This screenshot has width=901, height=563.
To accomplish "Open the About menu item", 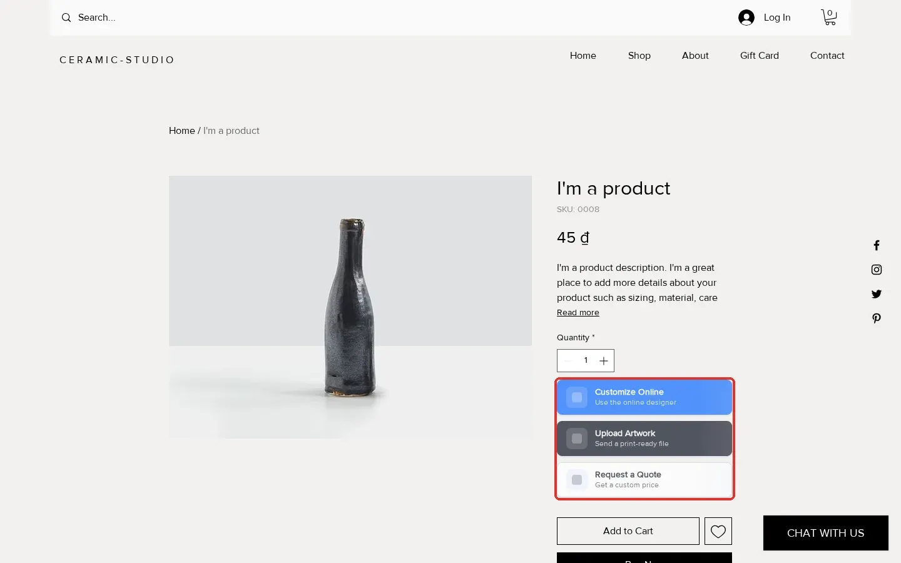I will [x=695, y=56].
